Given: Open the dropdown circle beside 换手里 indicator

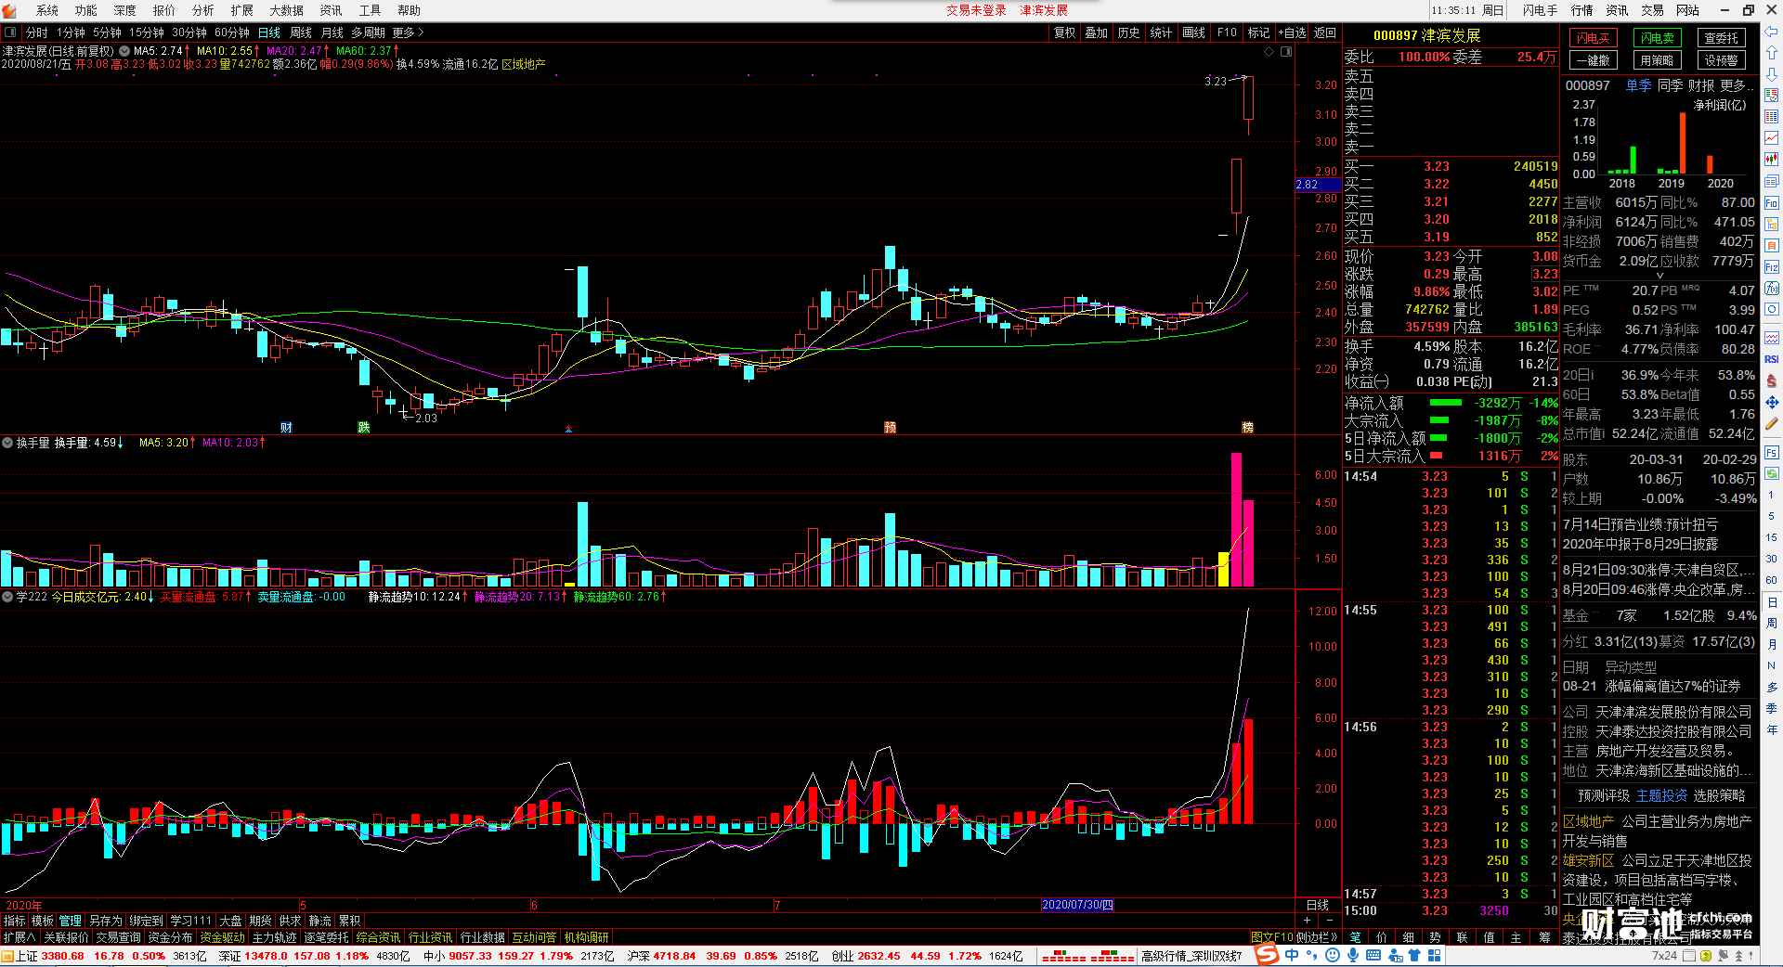Looking at the screenshot, I should 7,443.
